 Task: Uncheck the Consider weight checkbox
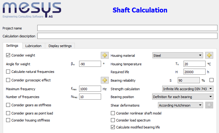click(x=8, y=56)
